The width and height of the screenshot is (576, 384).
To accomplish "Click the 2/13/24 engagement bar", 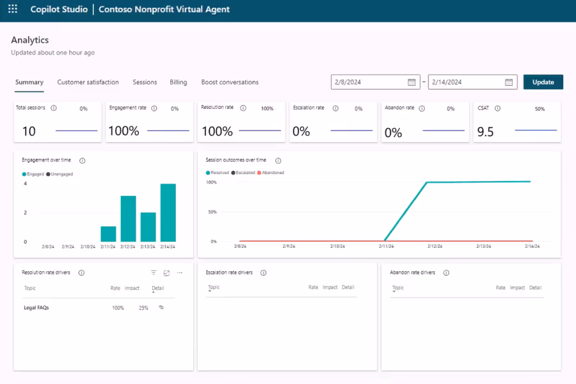I will tap(148, 227).
